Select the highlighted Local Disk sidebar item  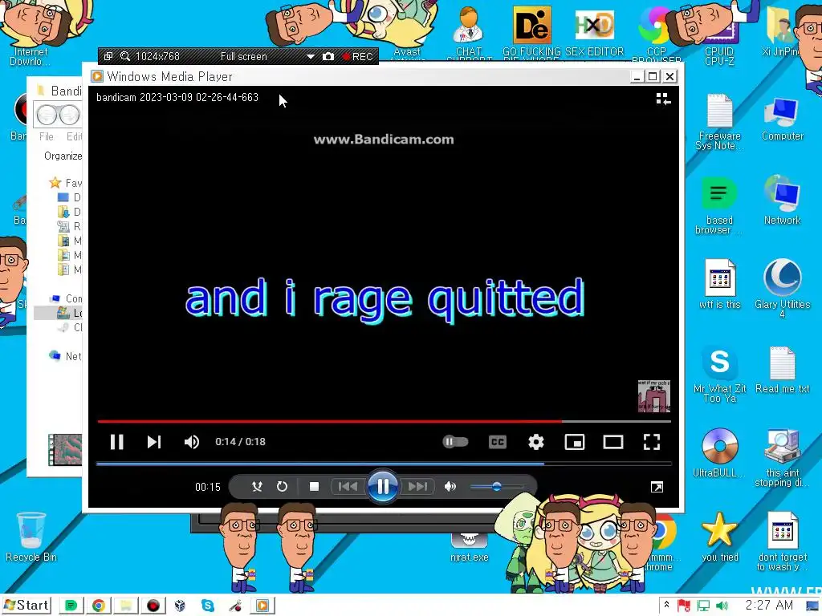tap(58, 313)
